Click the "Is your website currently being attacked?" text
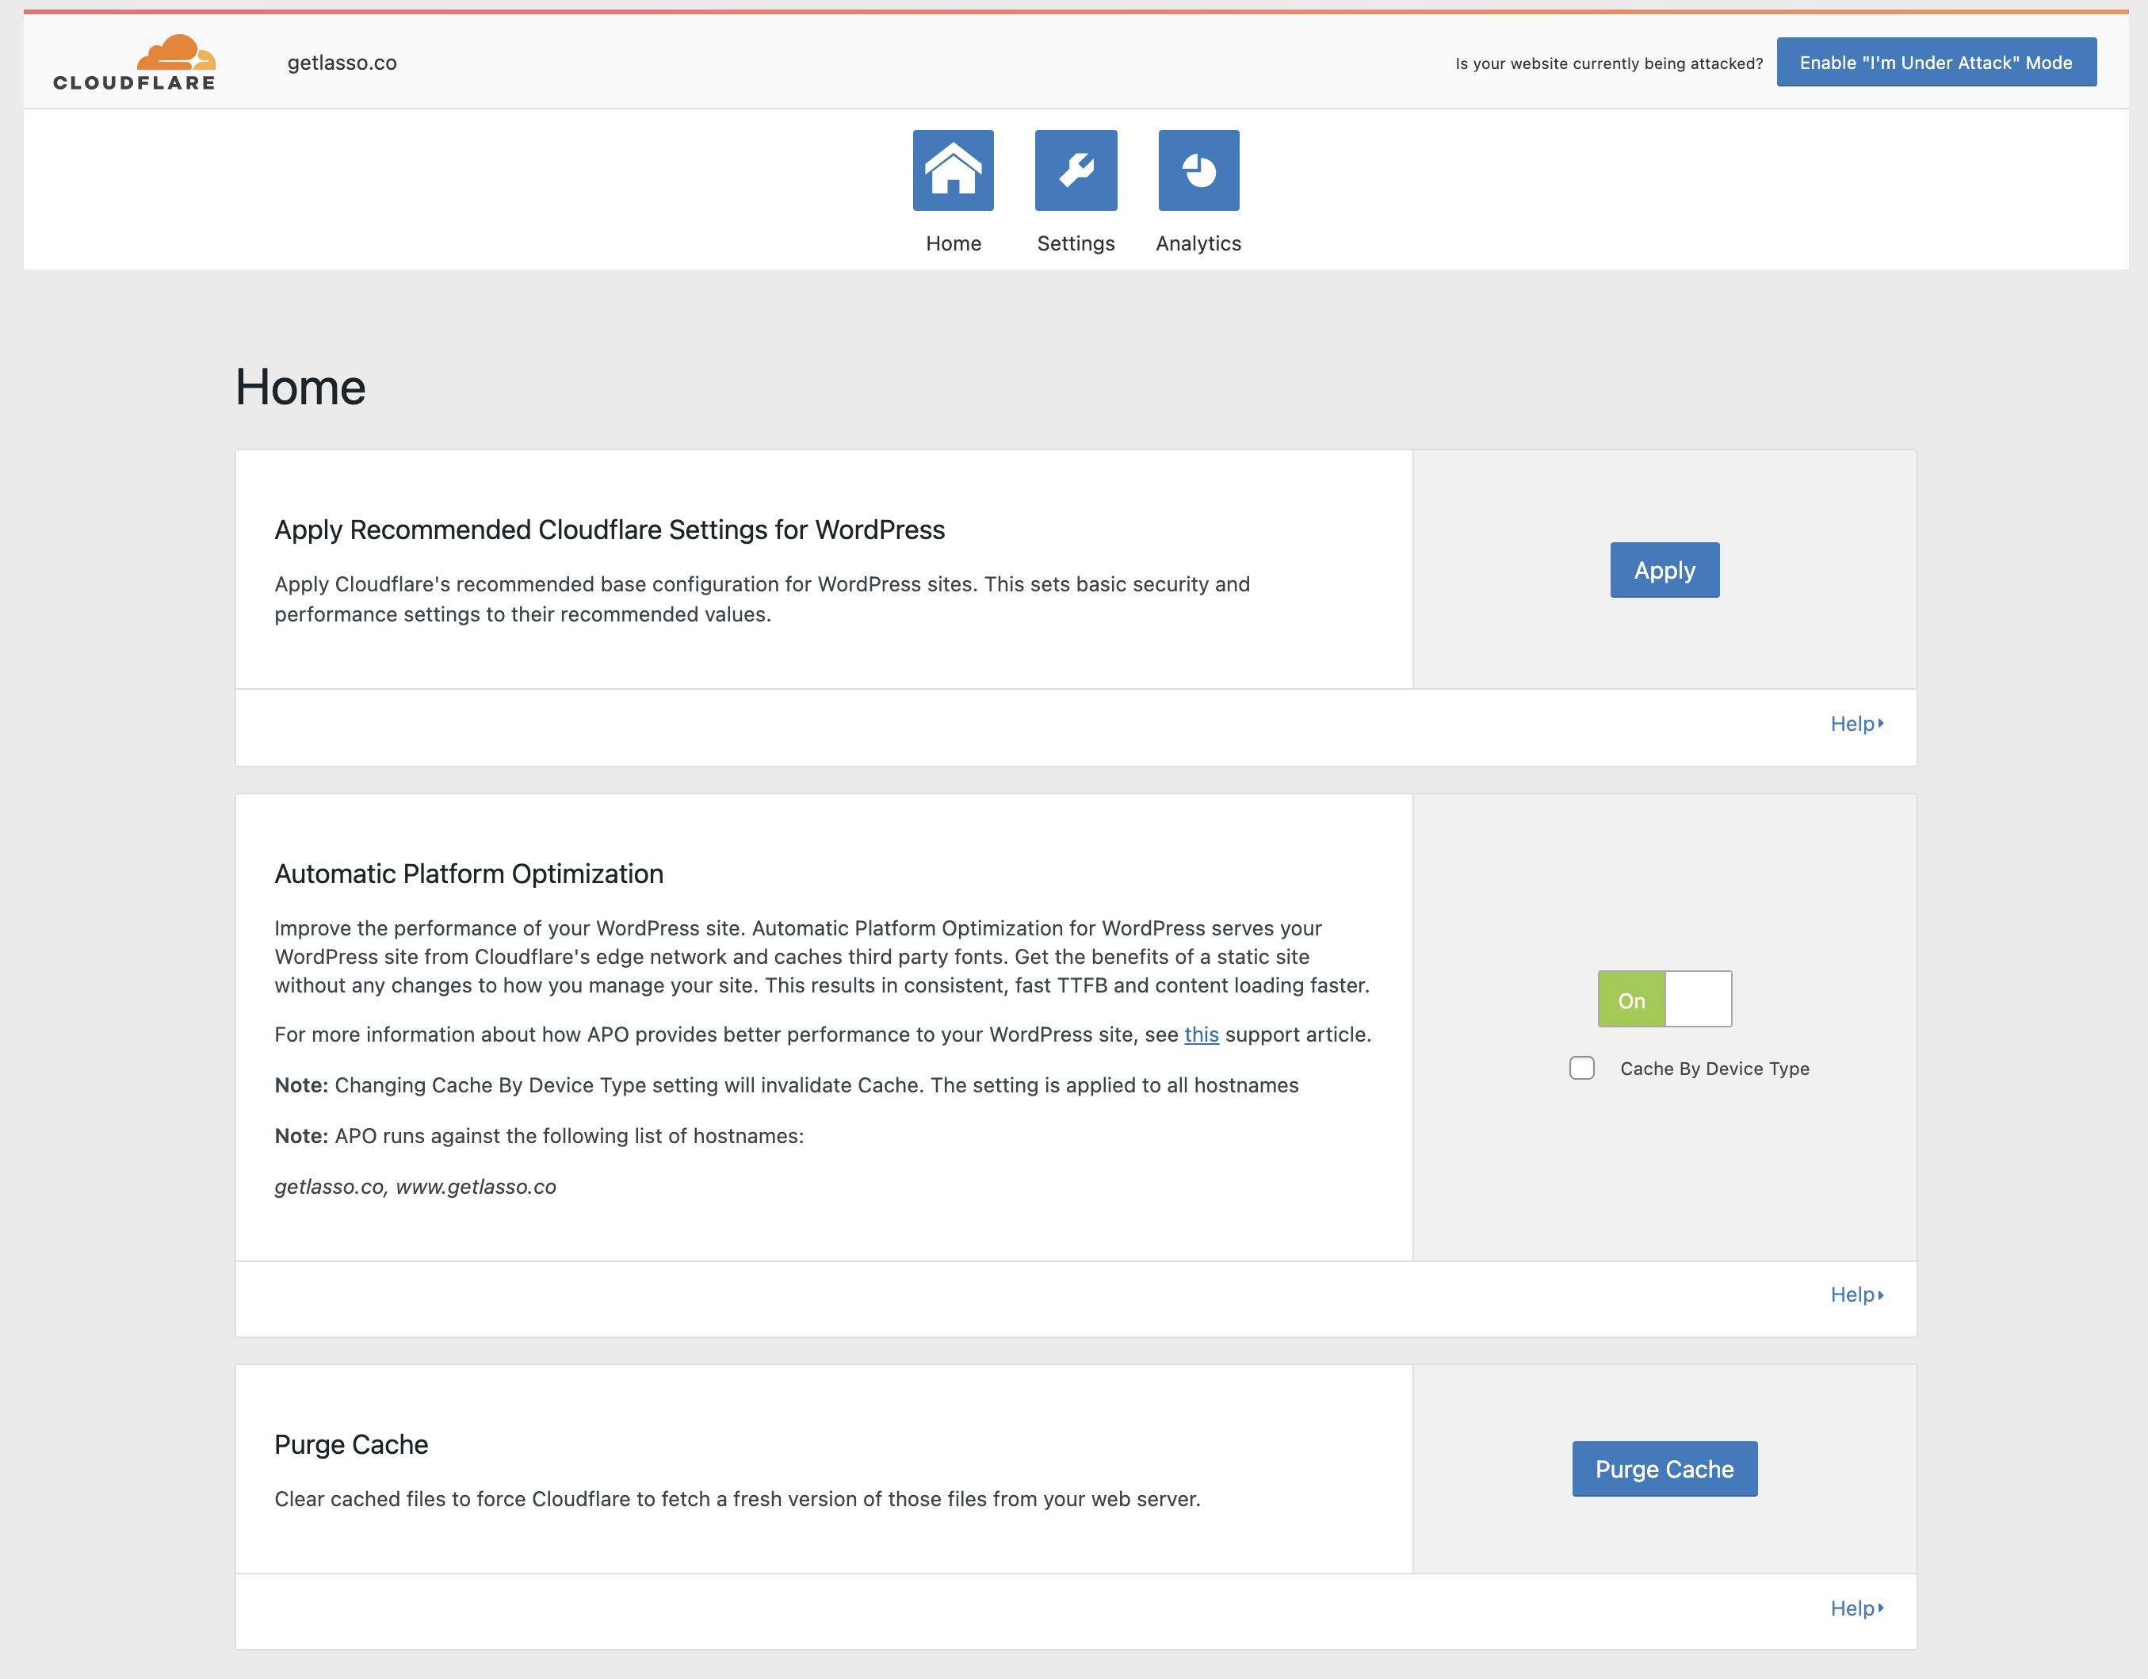 tap(1609, 64)
